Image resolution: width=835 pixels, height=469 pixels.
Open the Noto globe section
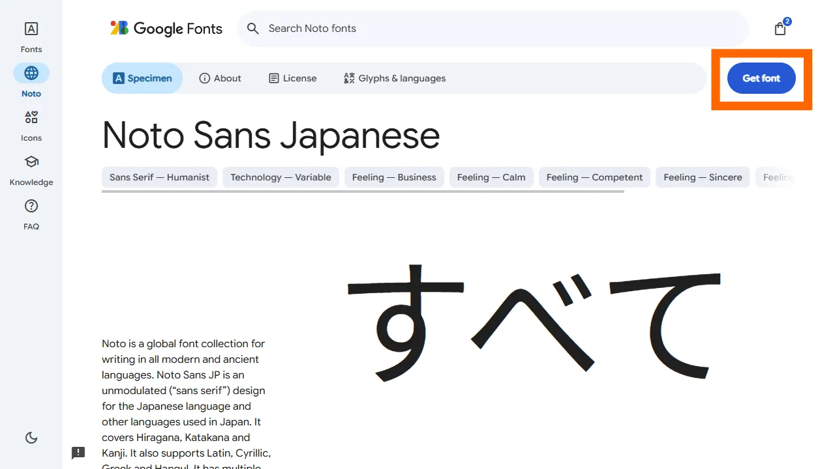coord(31,81)
